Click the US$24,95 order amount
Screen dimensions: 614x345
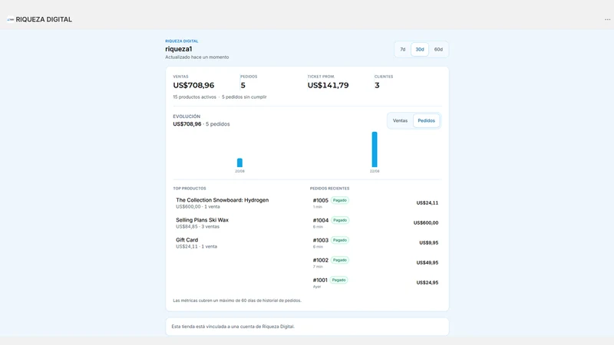click(427, 283)
